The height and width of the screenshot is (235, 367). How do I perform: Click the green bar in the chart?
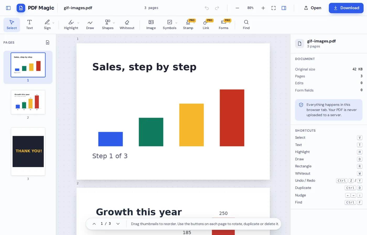pos(151,132)
